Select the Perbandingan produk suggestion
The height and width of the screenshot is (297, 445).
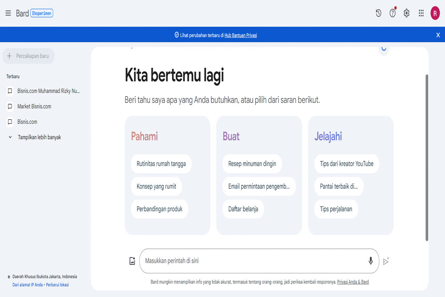pyautogui.click(x=159, y=209)
